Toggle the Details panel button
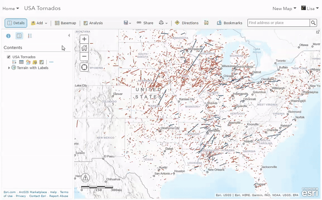The width and height of the screenshot is (322, 200). coord(16,23)
